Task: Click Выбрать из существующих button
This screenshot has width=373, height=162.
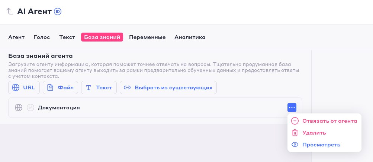Action: [168, 87]
